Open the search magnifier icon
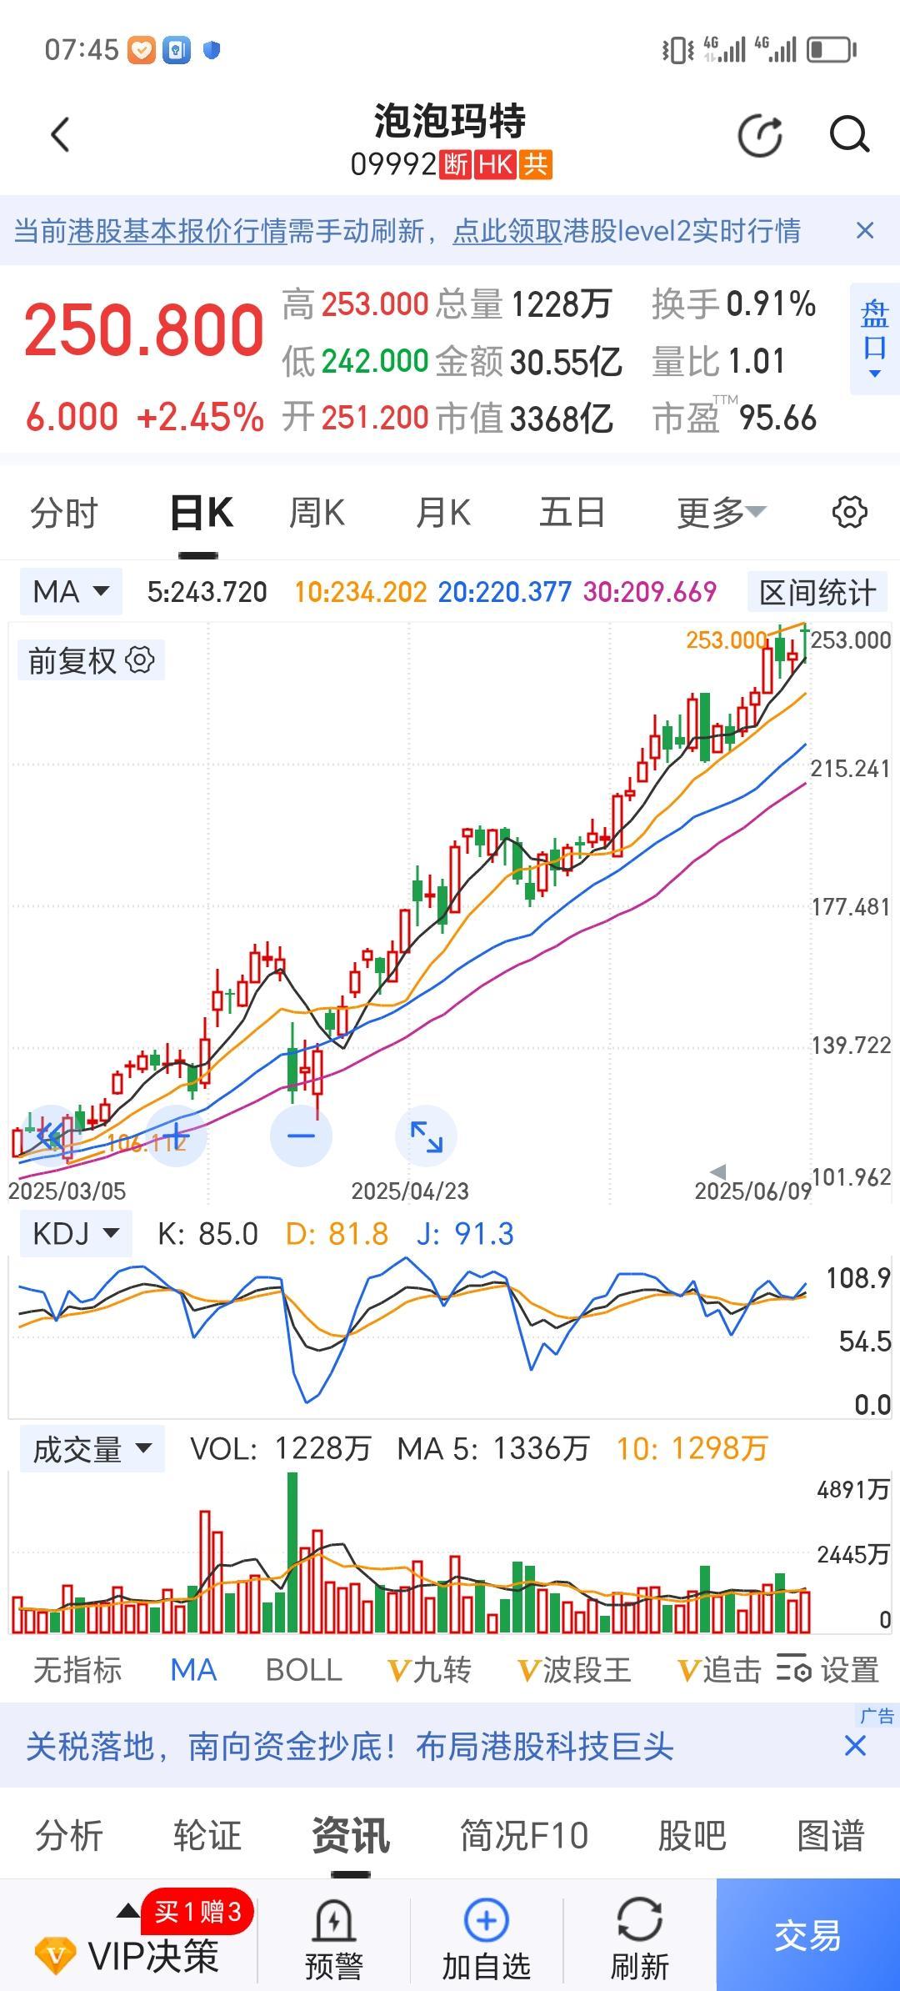Viewport: 900px width, 1991px height. click(x=849, y=135)
